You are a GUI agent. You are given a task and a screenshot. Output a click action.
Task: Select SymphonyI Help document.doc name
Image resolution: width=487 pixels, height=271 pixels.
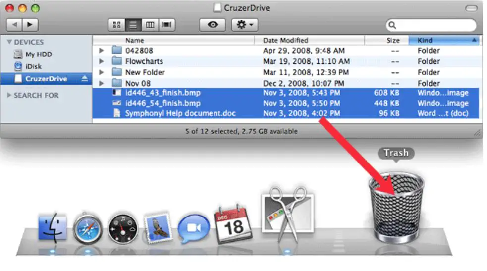tap(180, 113)
